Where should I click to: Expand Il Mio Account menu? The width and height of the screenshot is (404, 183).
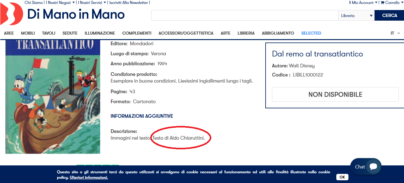tap(363, 3)
